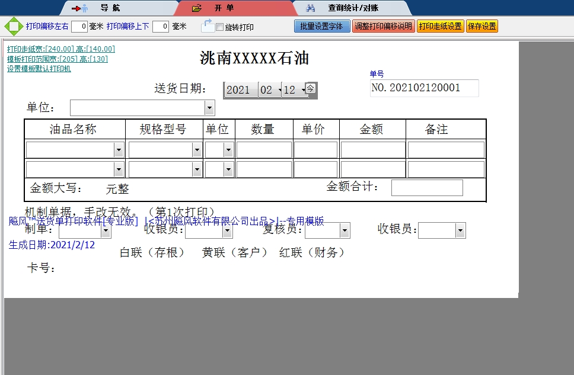Click the green print offset direction icon
574x375 pixels.
(x=13, y=27)
